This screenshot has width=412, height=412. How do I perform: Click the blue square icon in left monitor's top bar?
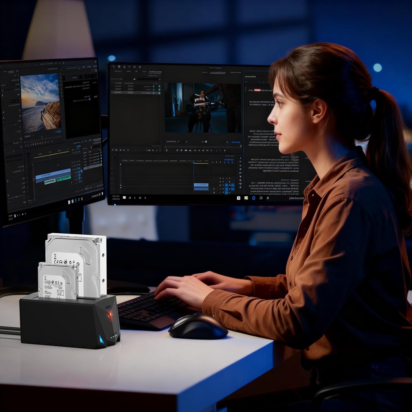[x=63, y=63]
